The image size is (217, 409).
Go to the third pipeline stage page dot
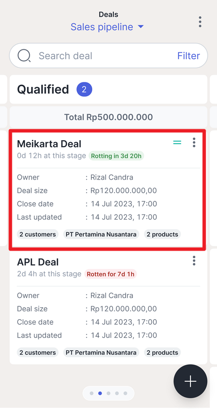(108, 393)
